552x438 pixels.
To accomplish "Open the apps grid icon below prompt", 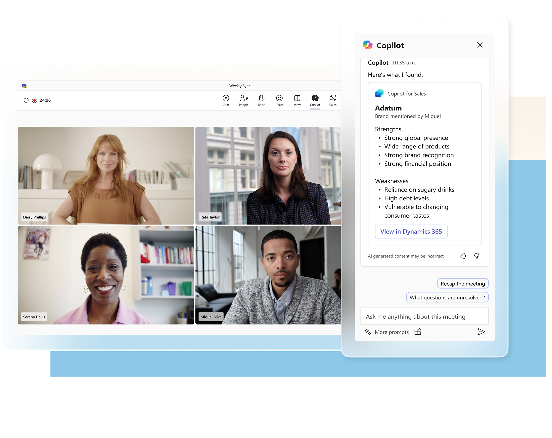I will [x=418, y=332].
